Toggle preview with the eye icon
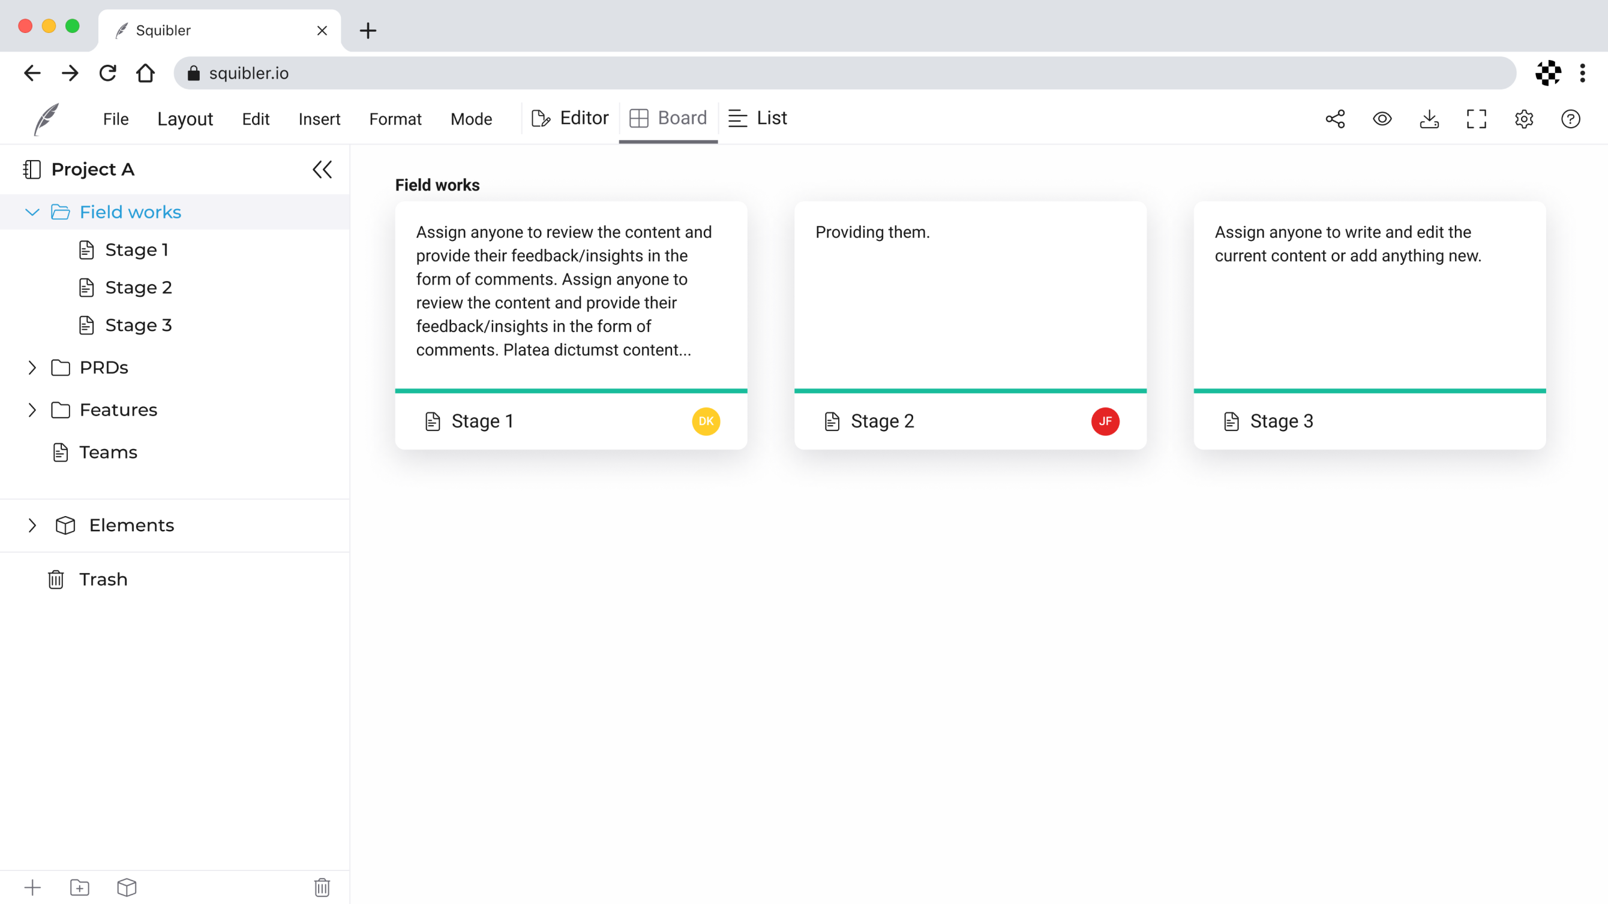This screenshot has height=904, width=1608. tap(1382, 119)
